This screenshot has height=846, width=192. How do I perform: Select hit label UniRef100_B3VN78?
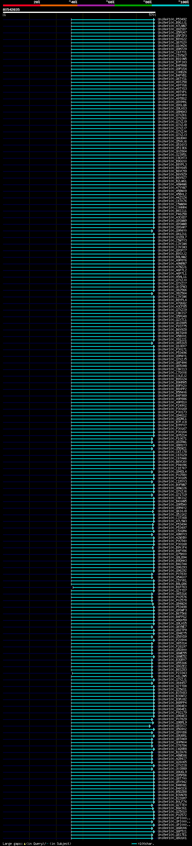(x=172, y=795)
